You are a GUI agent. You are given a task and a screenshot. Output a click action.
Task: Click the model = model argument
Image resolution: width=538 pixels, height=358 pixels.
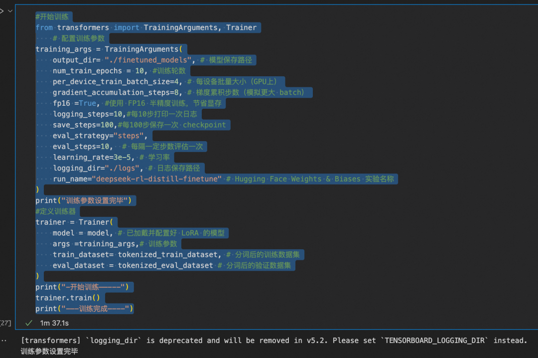81,233
